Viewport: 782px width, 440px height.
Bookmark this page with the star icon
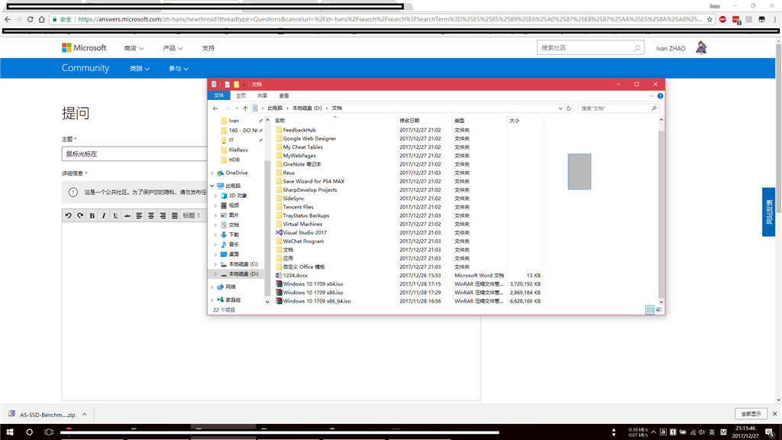tap(709, 19)
